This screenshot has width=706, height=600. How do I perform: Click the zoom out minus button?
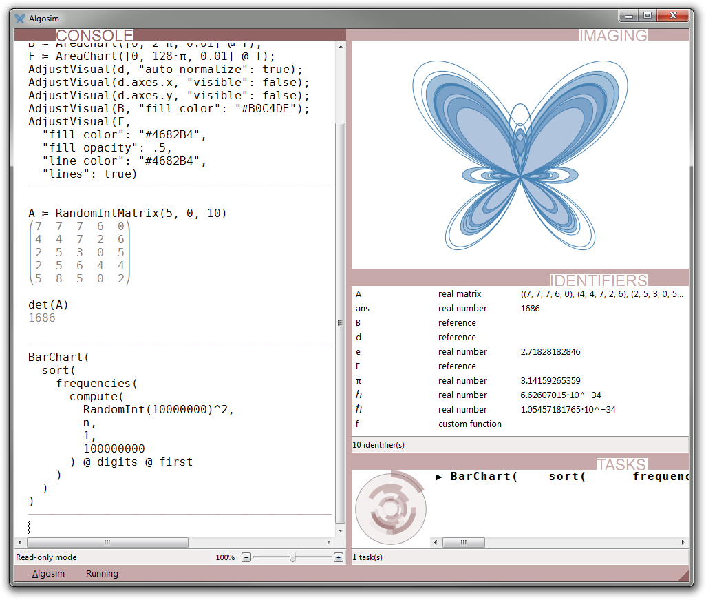pos(246,557)
